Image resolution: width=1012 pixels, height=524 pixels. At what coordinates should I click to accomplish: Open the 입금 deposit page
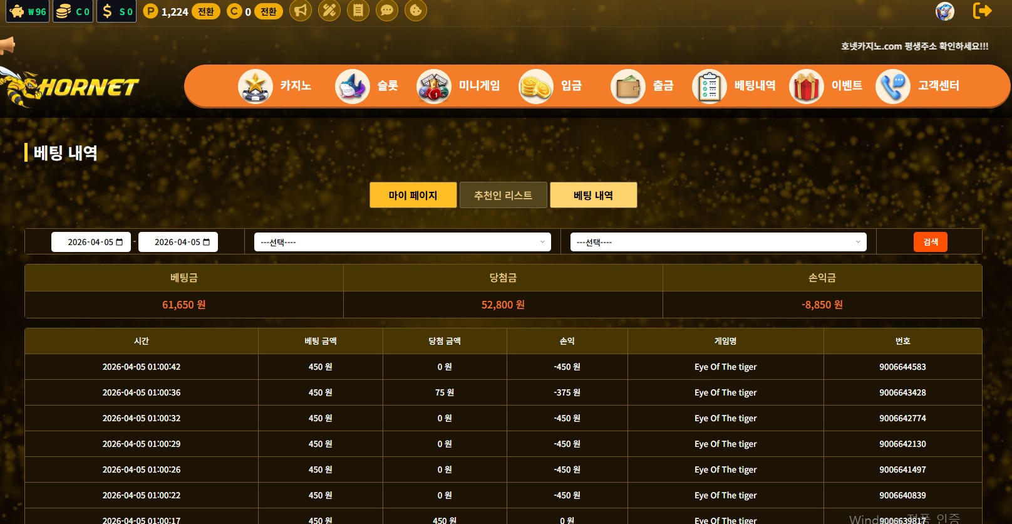[550, 86]
